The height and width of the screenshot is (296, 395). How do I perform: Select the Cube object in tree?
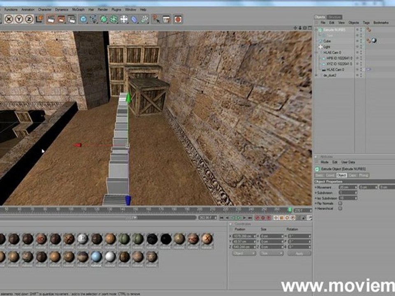(x=327, y=41)
